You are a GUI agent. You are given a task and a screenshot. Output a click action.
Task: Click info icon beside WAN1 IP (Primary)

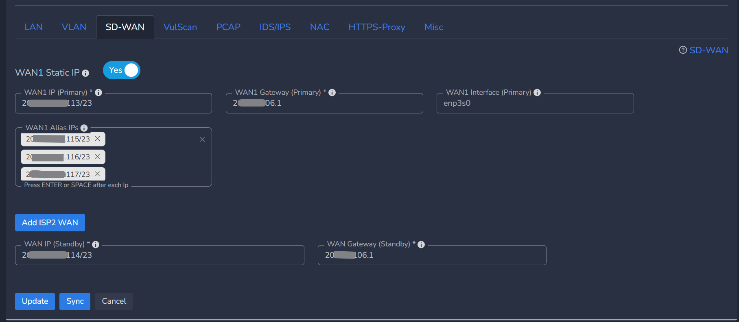pos(98,93)
